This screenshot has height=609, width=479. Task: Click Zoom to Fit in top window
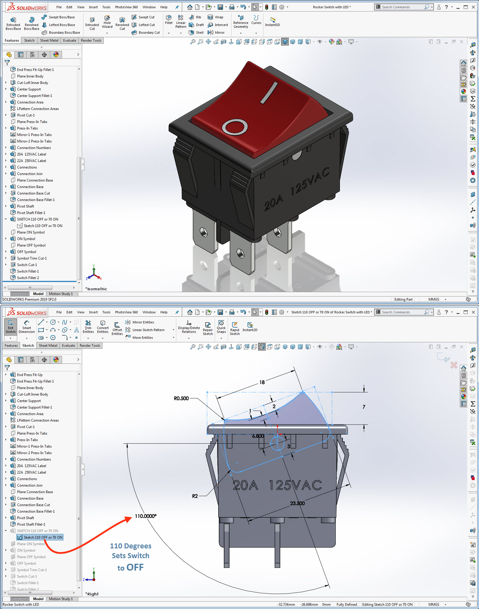click(x=193, y=42)
